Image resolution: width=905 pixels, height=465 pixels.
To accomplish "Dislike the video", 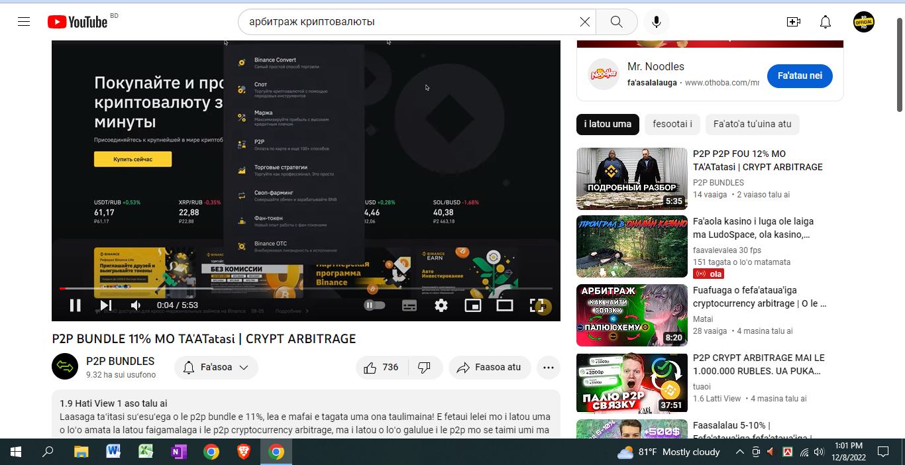I will (x=425, y=368).
